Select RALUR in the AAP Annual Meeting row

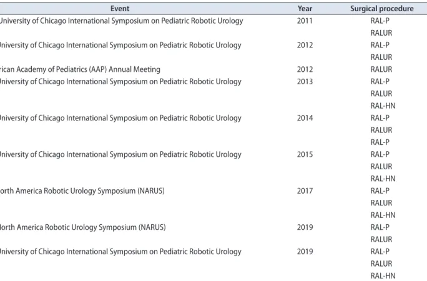[381, 69]
